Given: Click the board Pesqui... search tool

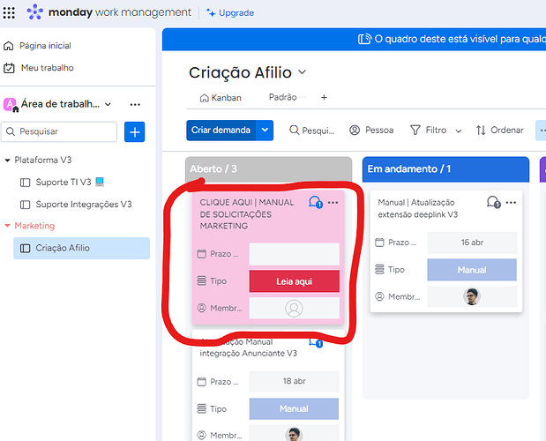Looking at the screenshot, I should click(311, 131).
